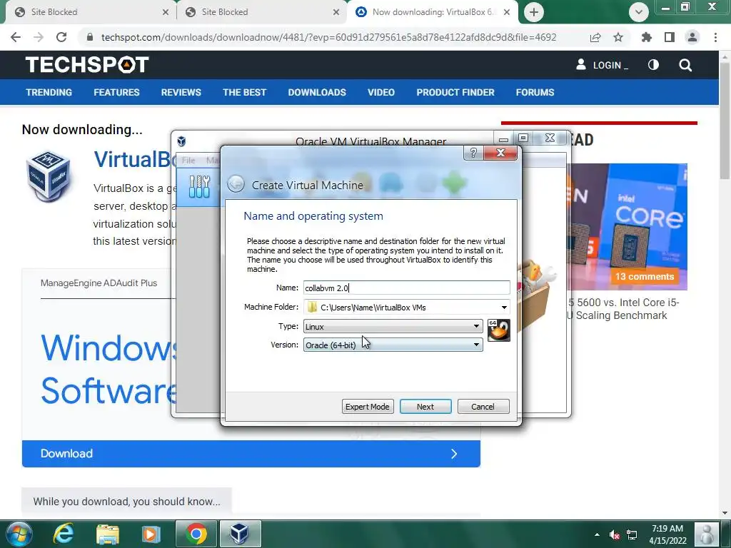
Task: Click the browser back arrow
Action: [x=16, y=37]
